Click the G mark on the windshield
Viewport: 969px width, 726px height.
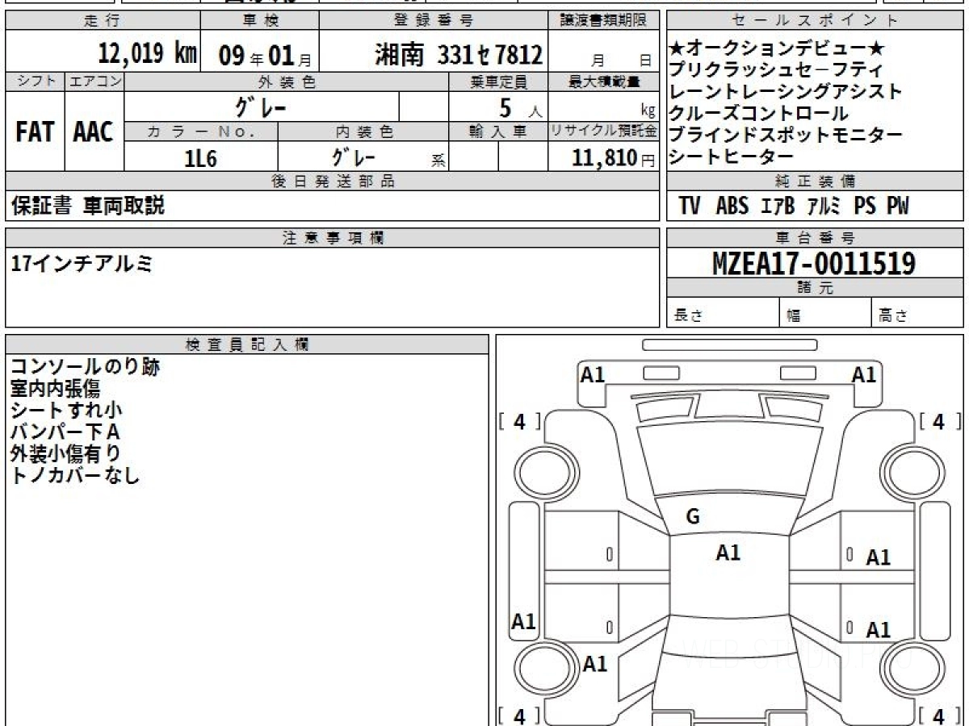[693, 517]
